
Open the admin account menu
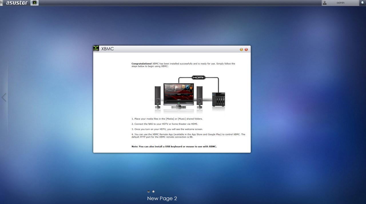coord(340,3)
